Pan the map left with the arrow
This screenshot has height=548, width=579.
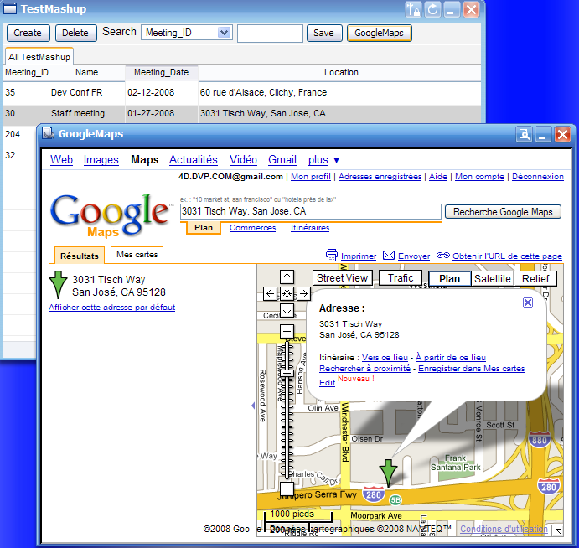(x=270, y=293)
